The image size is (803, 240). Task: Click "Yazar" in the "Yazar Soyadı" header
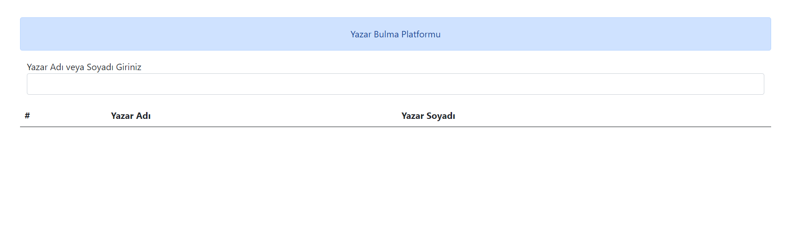413,116
